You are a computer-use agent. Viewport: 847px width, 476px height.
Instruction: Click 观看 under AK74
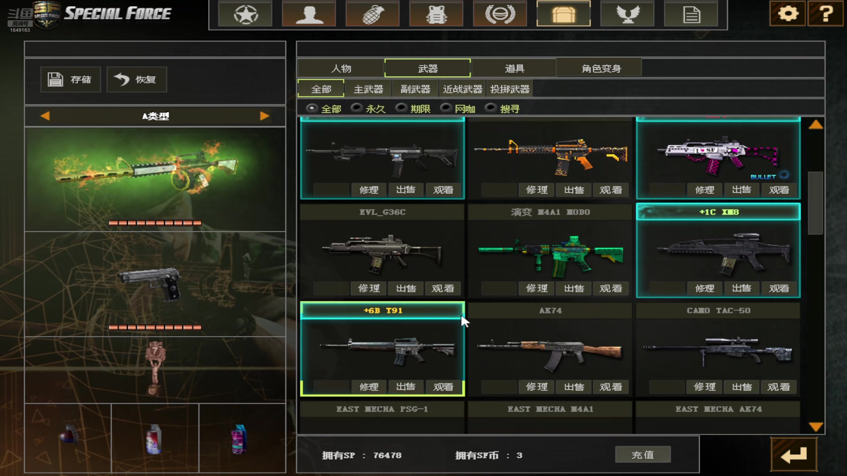click(611, 387)
